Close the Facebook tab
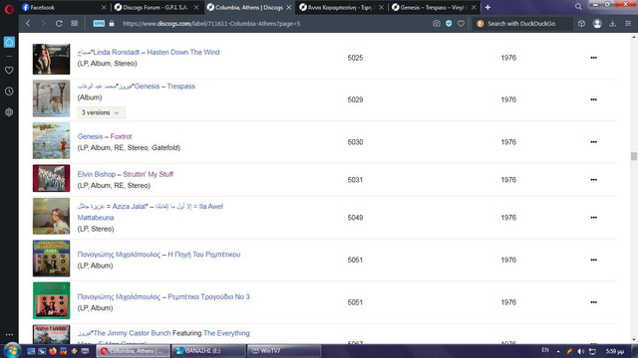The height and width of the screenshot is (358, 638). click(104, 7)
